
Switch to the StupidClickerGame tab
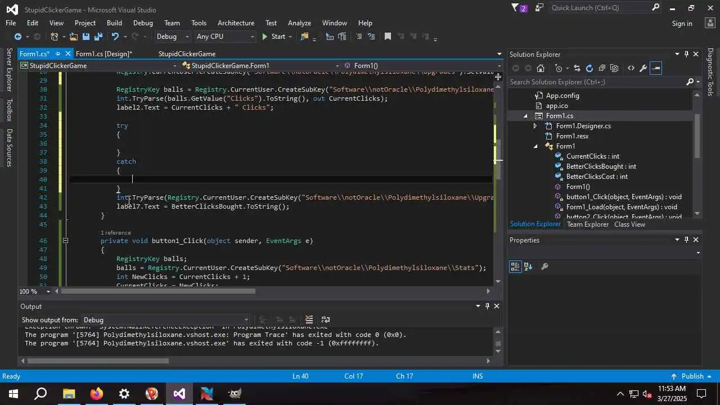coord(187,54)
